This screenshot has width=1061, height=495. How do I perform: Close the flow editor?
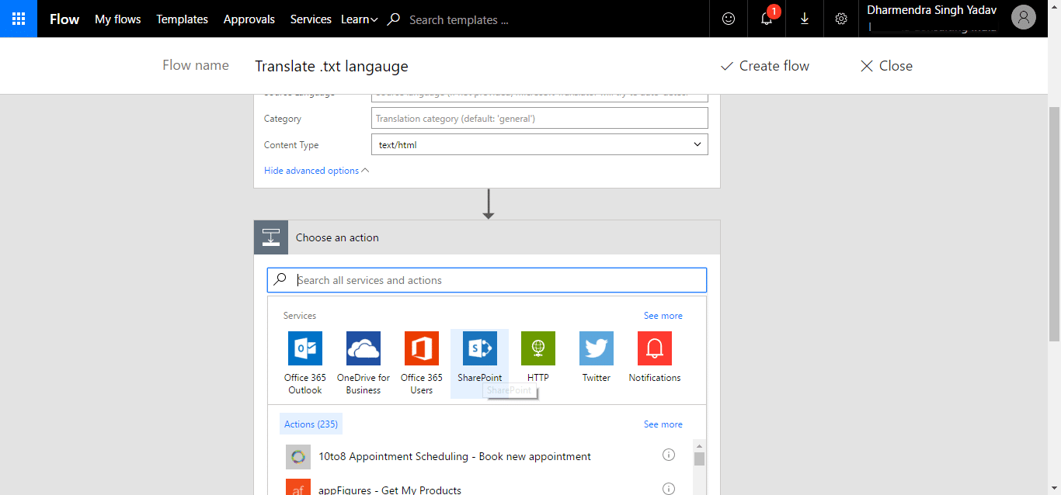[886, 66]
